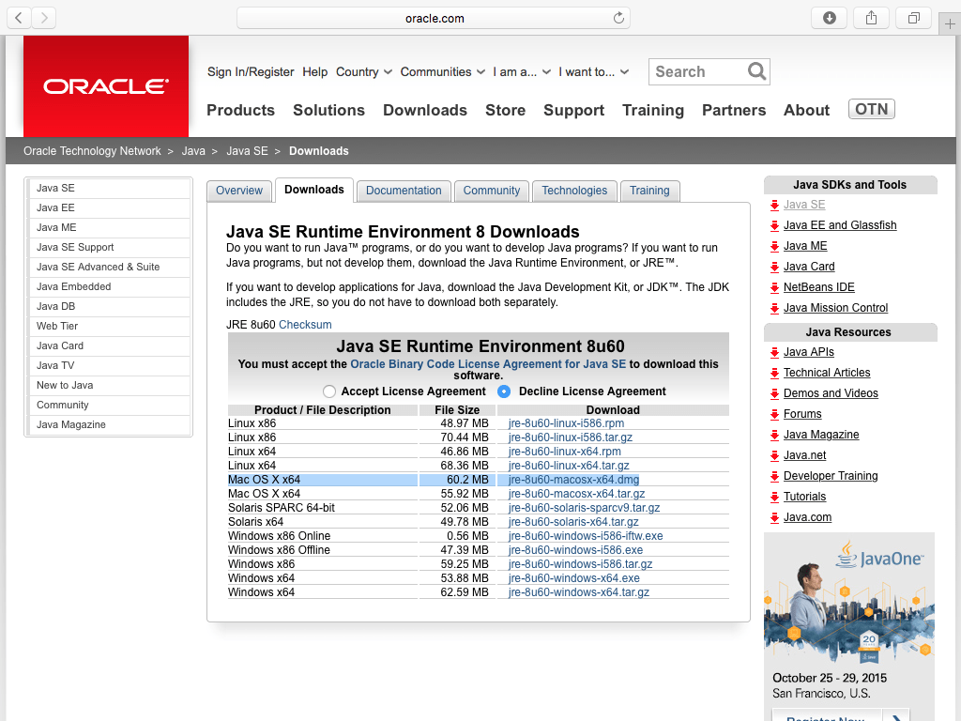Click the Oracle logo
The image size is (961, 721).
[105, 85]
